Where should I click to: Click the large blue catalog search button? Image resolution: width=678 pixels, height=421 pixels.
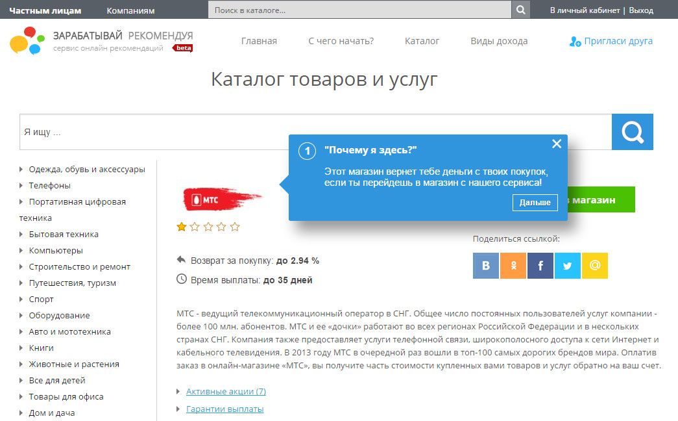(632, 132)
